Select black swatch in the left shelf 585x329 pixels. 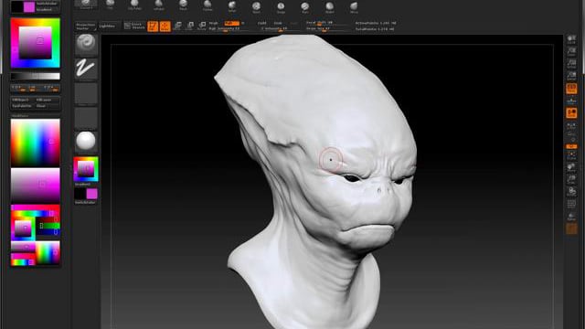[80, 194]
